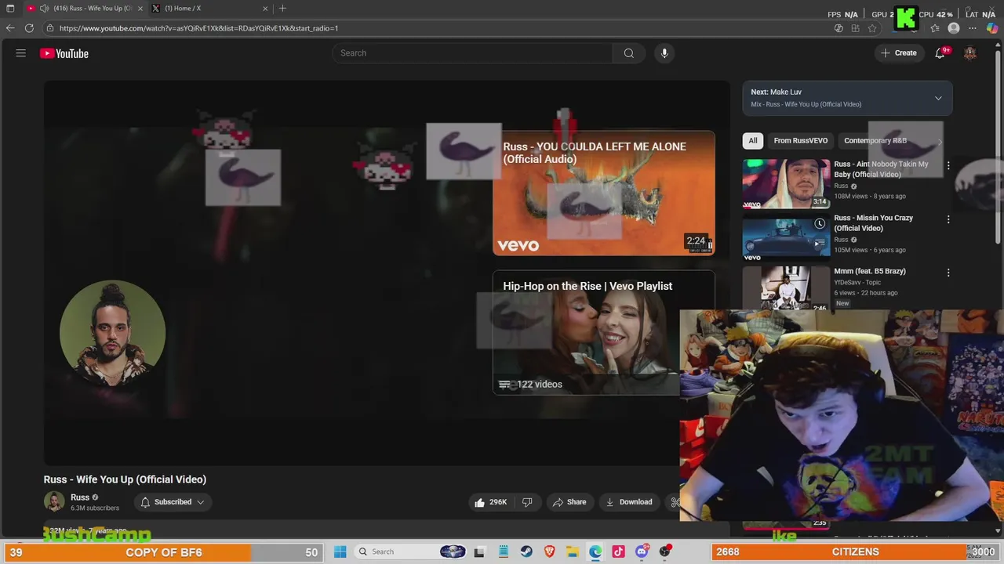The width and height of the screenshot is (1004, 564).
Task: Open Mmm (feat. B5 Brazy) thumbnail
Action: (x=786, y=287)
